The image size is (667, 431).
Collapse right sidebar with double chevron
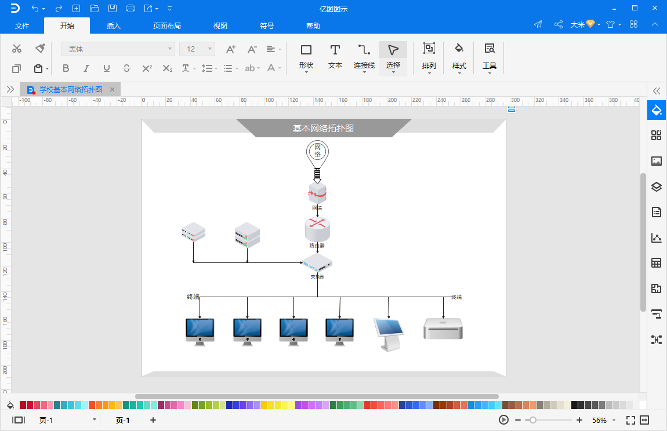[657, 90]
